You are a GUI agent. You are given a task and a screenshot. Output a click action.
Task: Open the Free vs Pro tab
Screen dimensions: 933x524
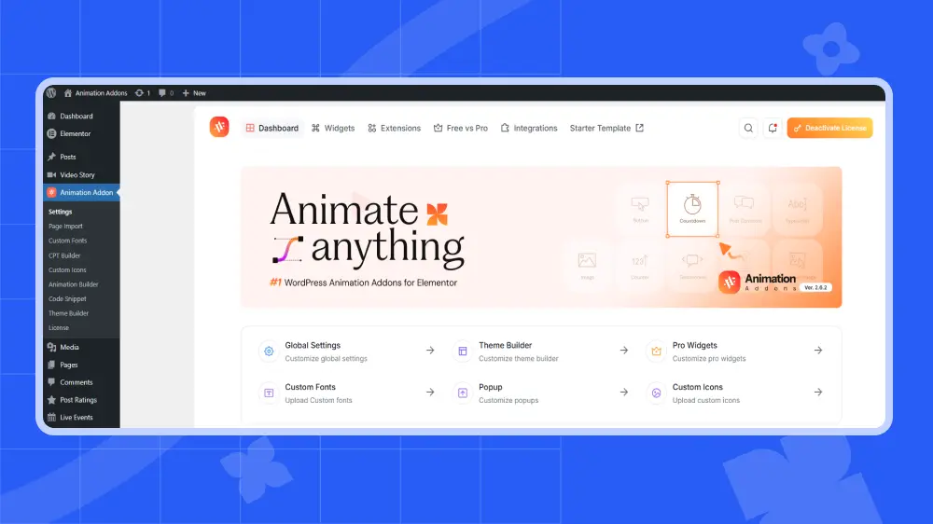(x=461, y=128)
